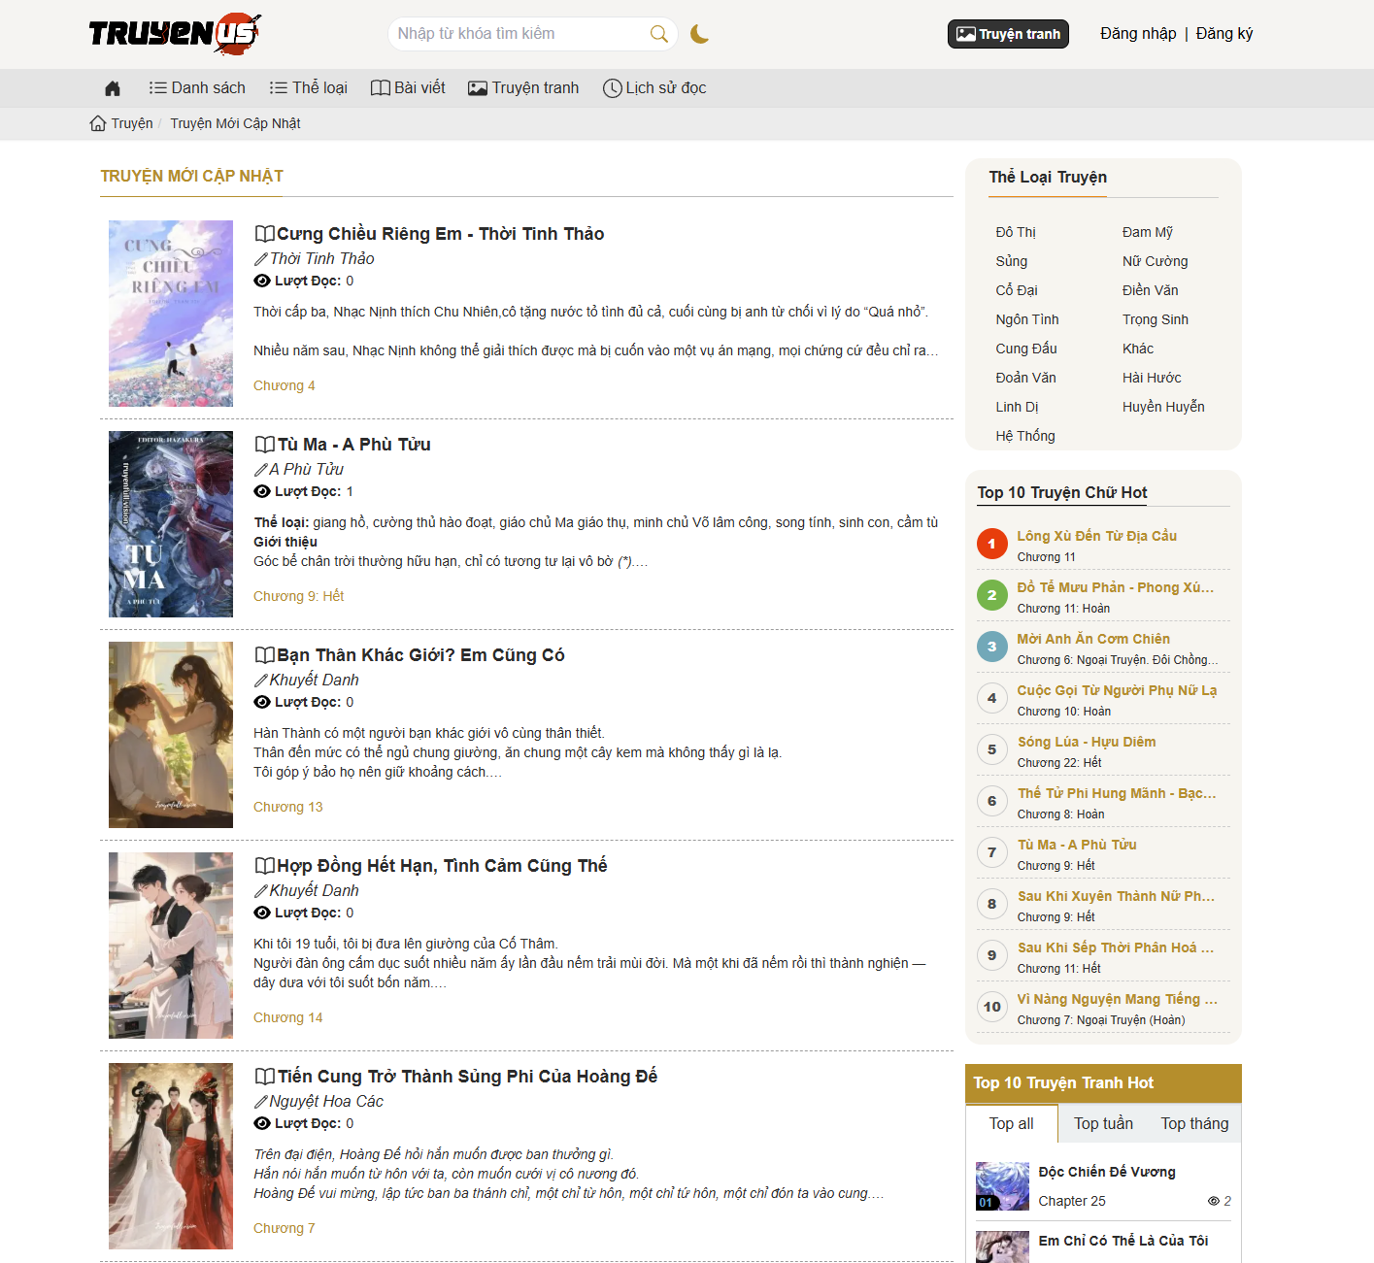This screenshot has height=1263, width=1374.
Task: Open the Đăng ký registration link
Action: tap(1223, 34)
